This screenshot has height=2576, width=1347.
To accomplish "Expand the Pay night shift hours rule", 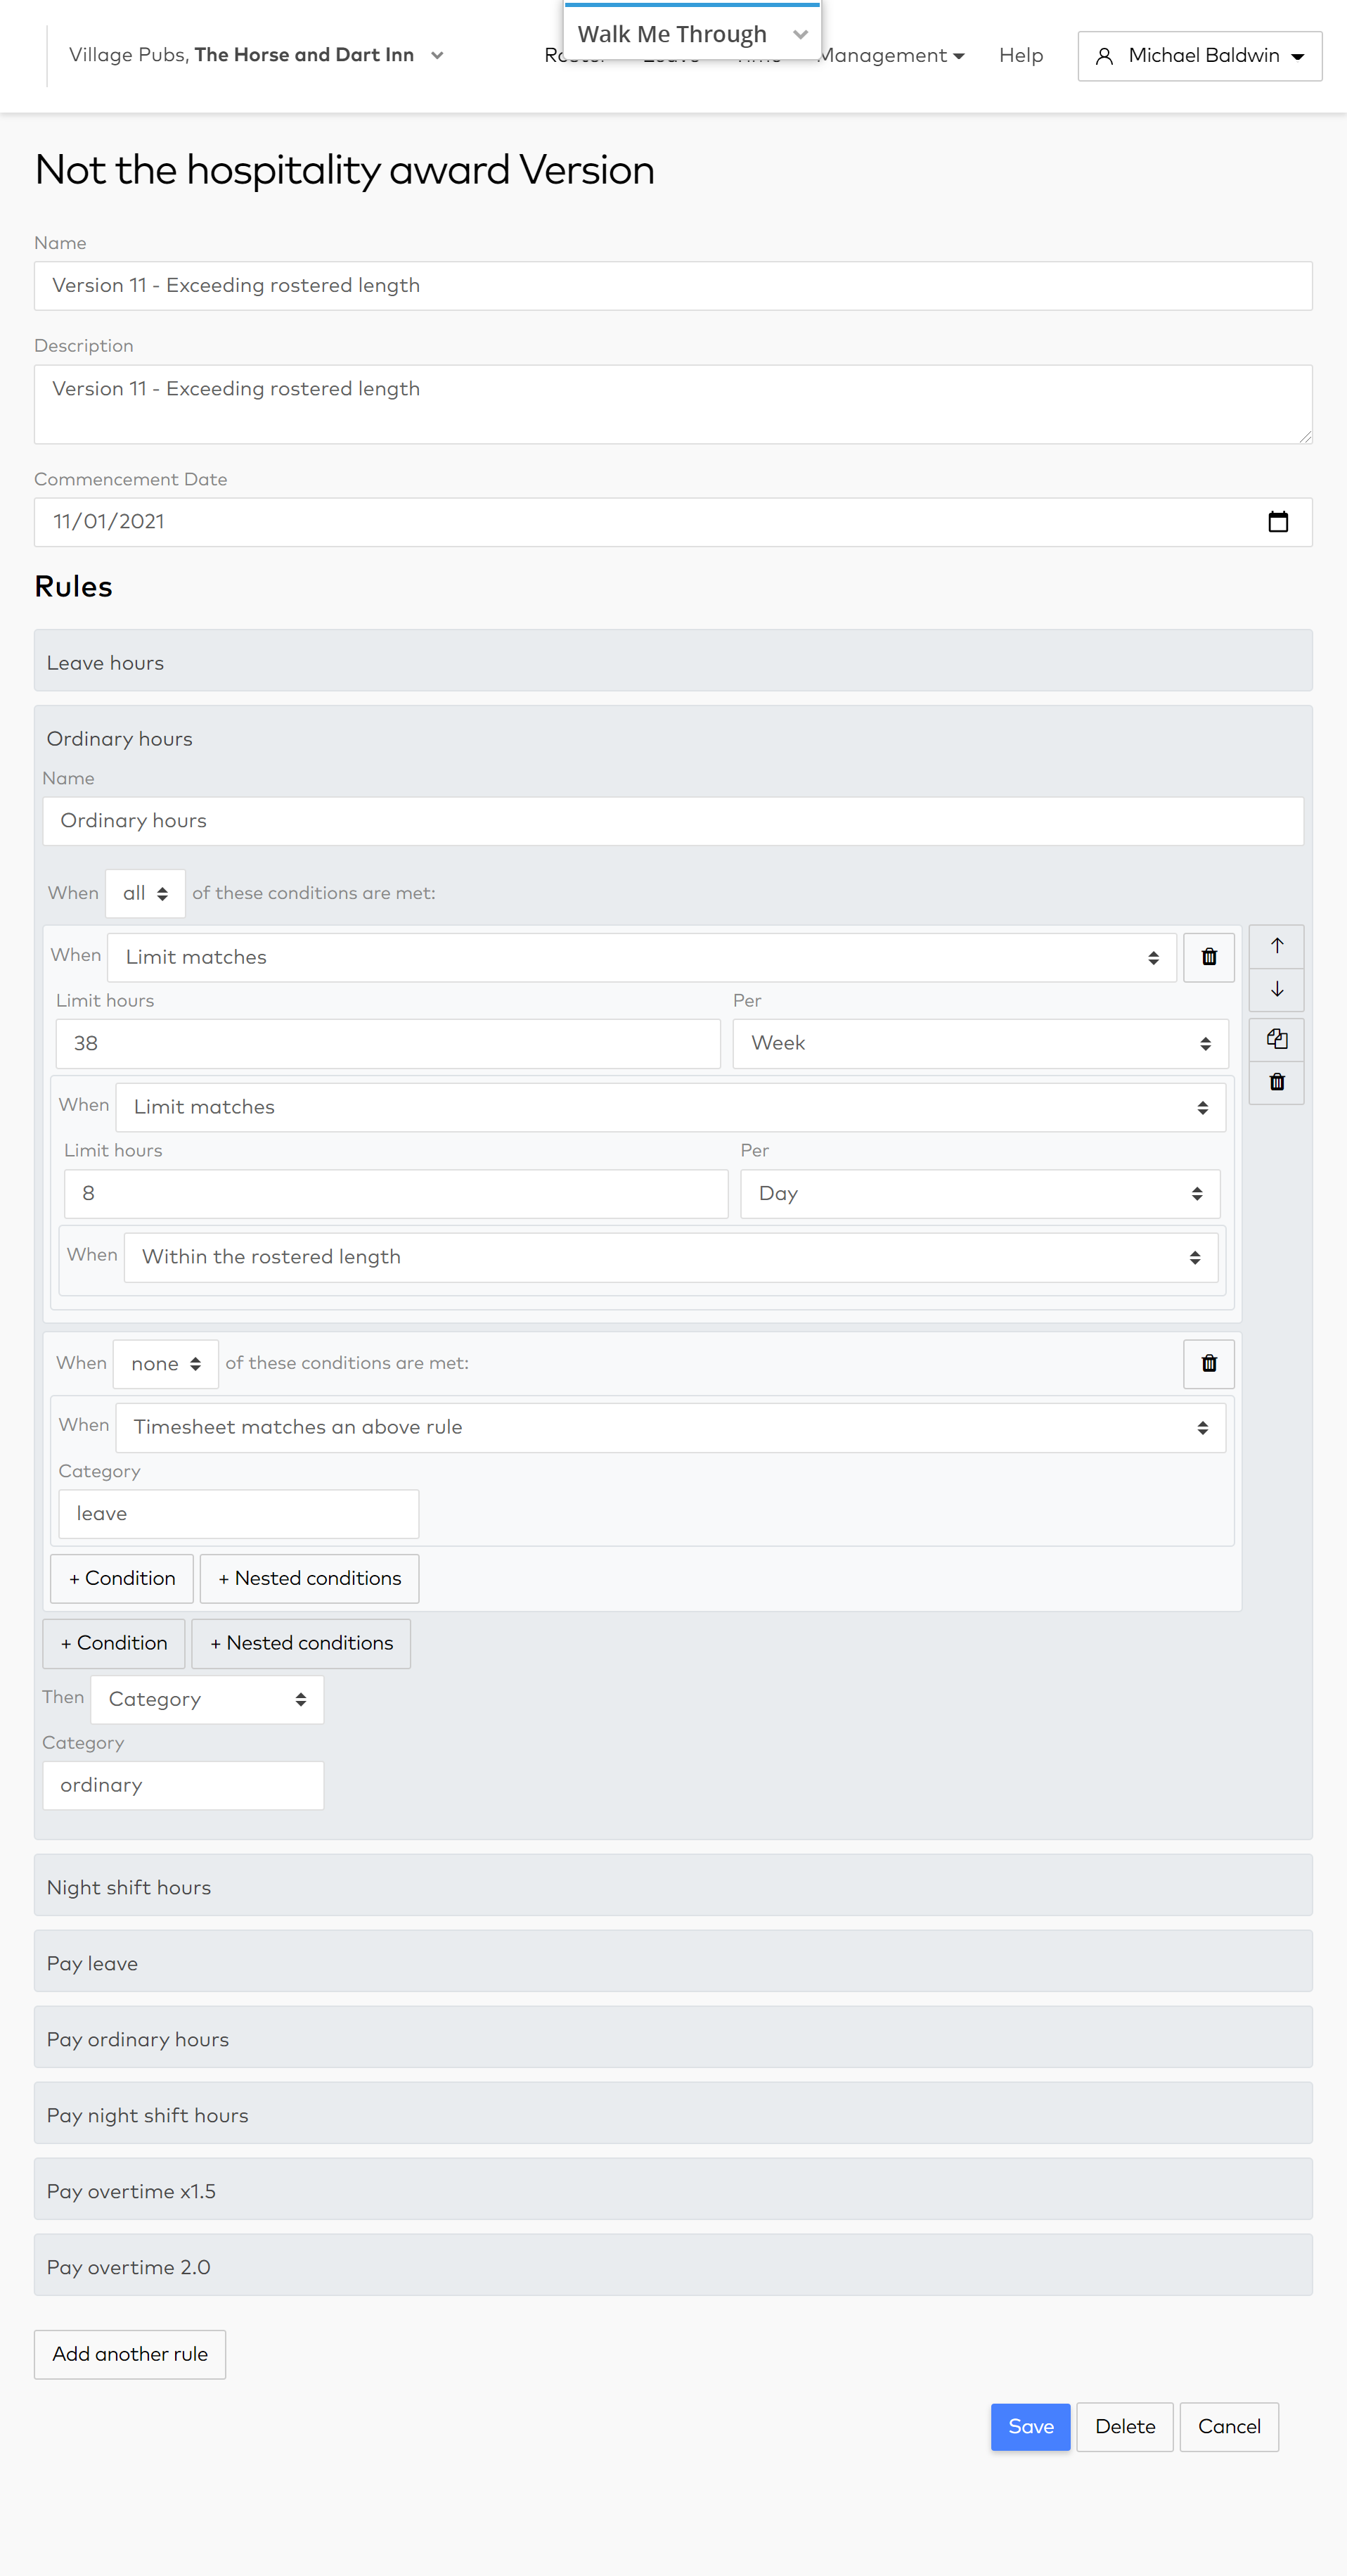I will pyautogui.click(x=673, y=2114).
